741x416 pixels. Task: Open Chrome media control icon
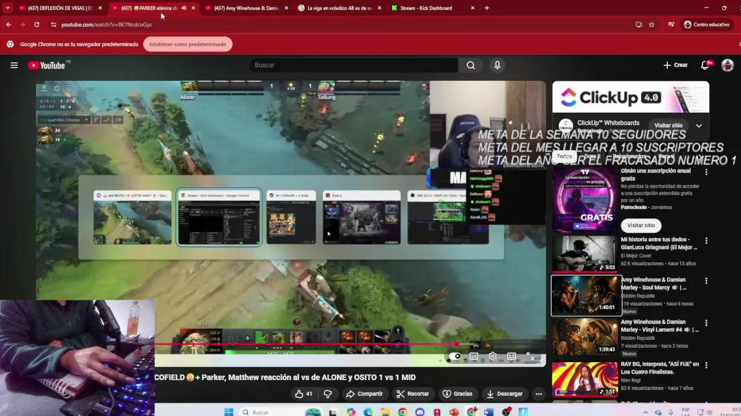tap(671, 24)
